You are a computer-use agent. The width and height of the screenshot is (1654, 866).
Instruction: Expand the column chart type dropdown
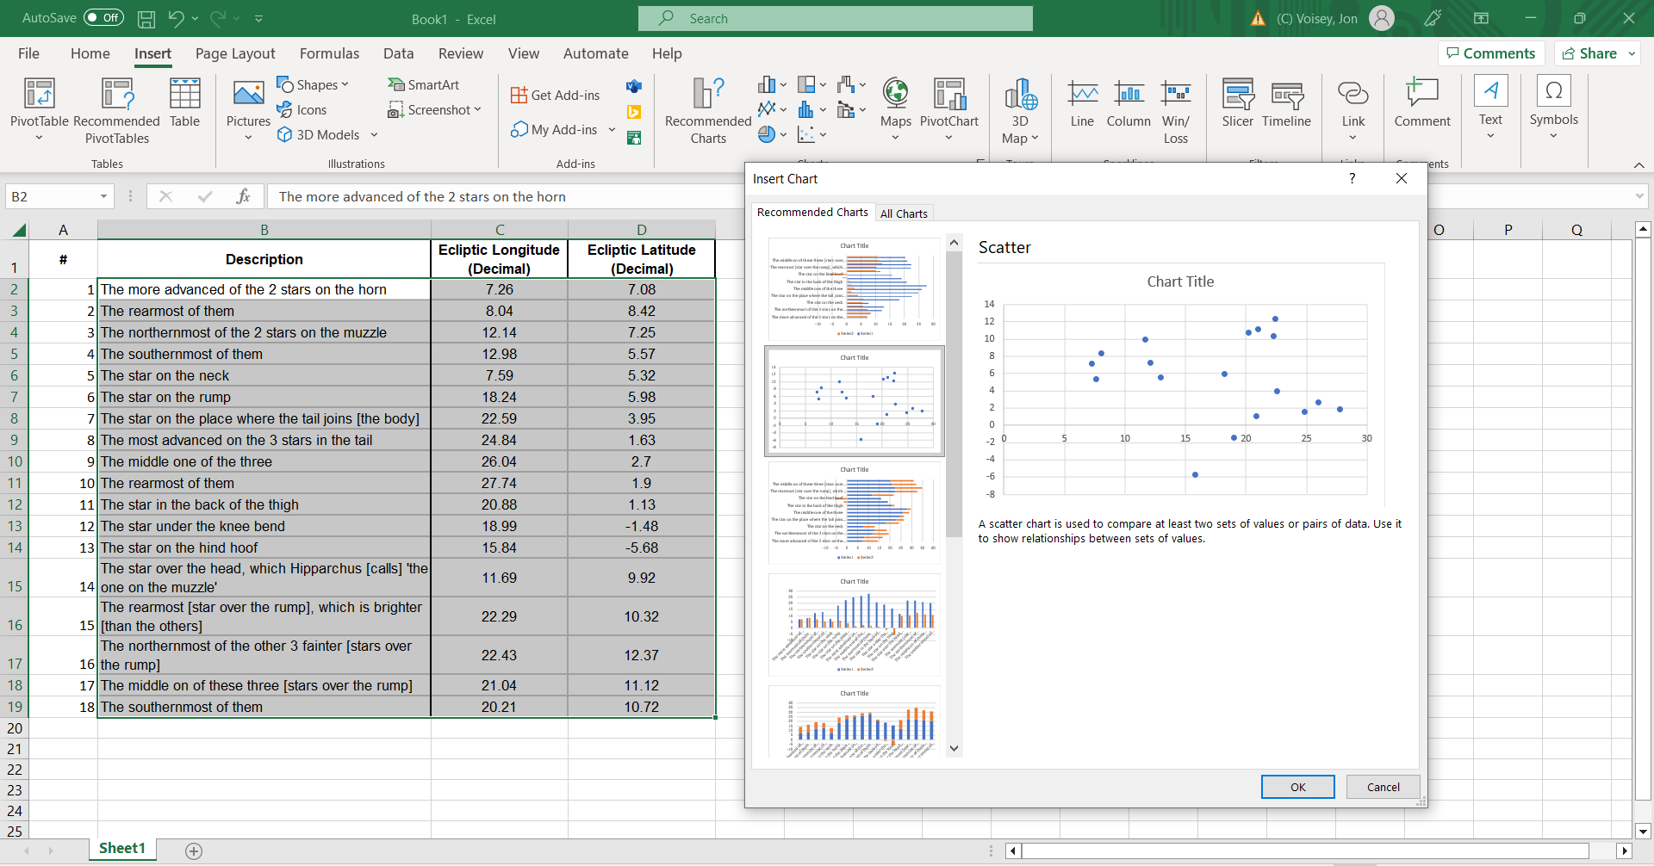click(782, 84)
